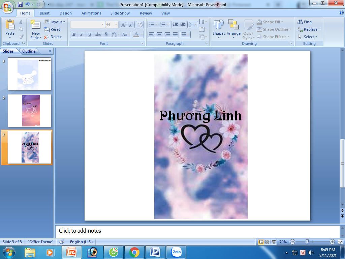This screenshot has width=345, height=259.
Task: Align text right
Action: pos(167,34)
